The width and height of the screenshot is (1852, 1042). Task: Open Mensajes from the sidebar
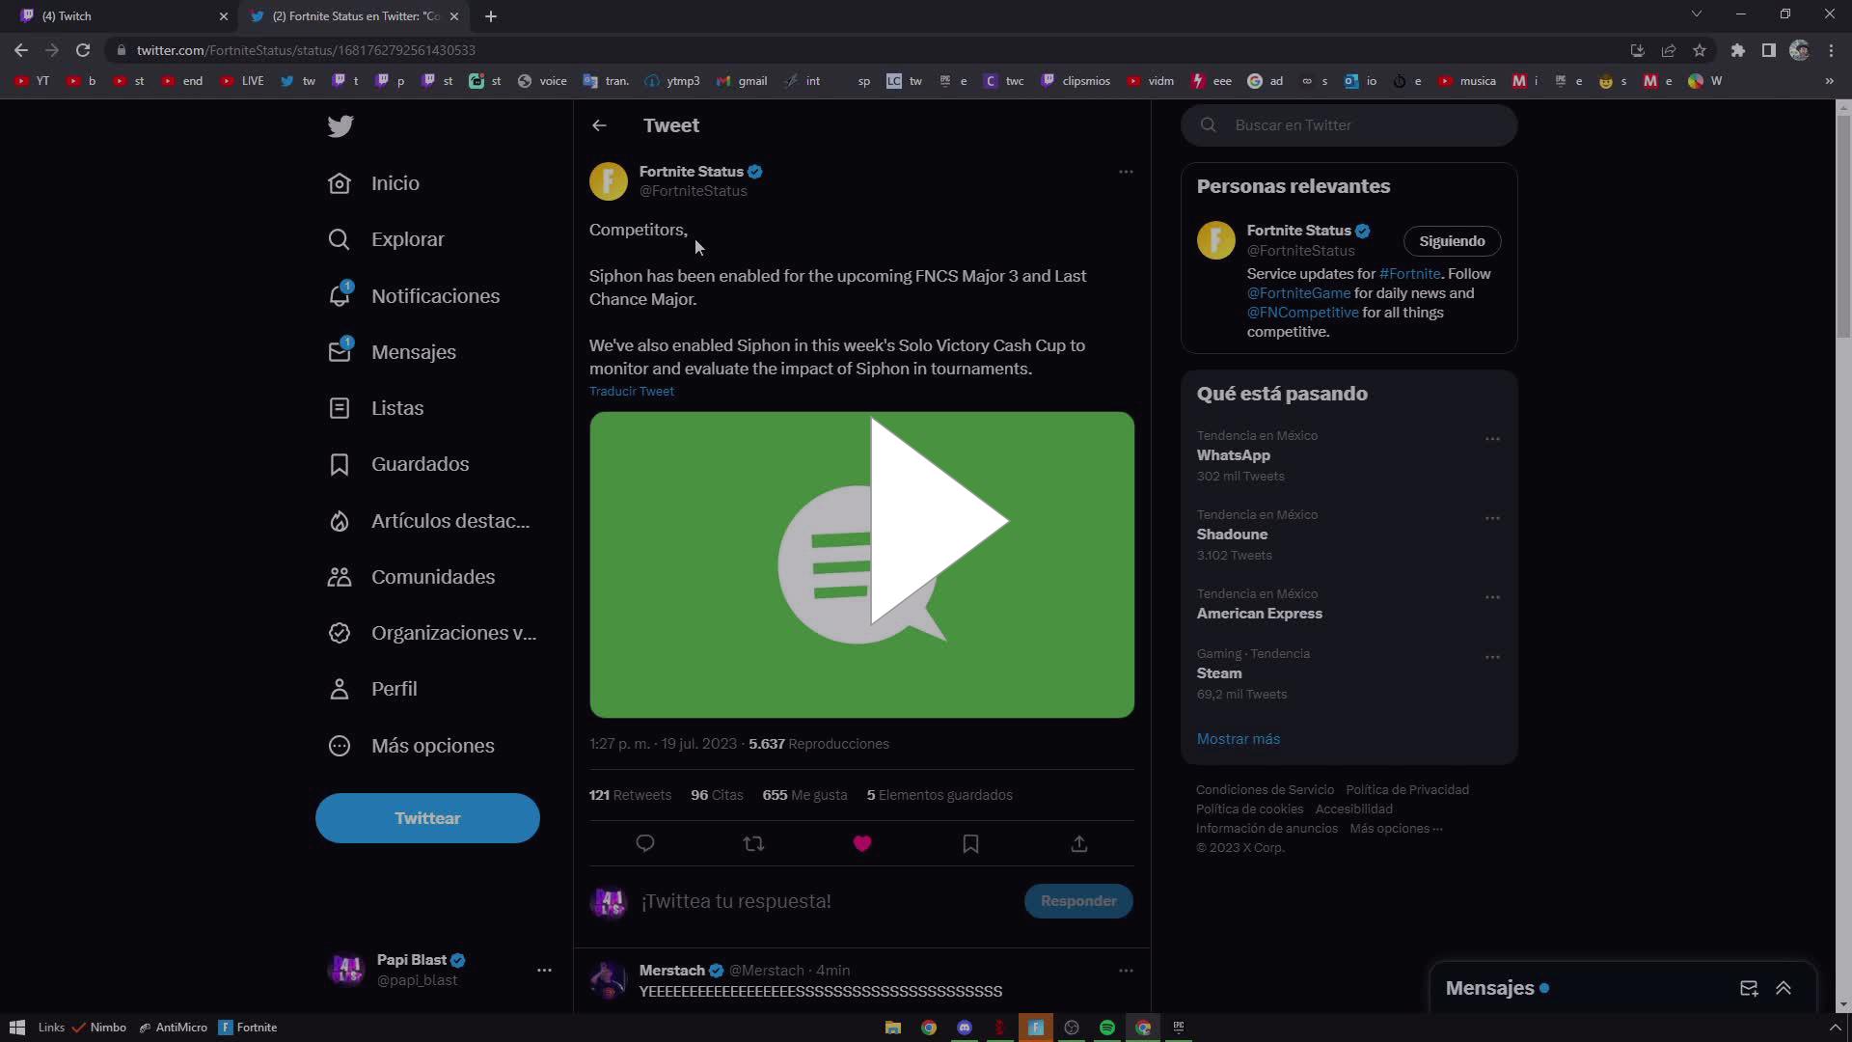(x=414, y=351)
